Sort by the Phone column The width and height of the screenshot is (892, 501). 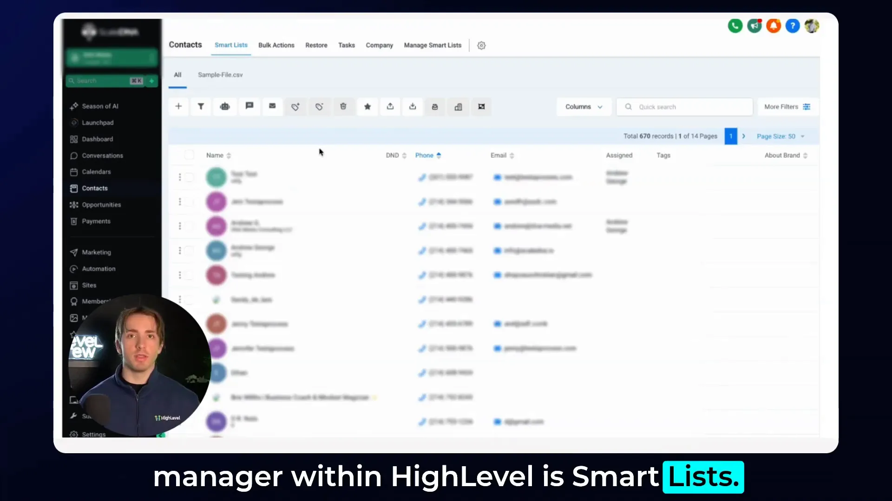428,155
